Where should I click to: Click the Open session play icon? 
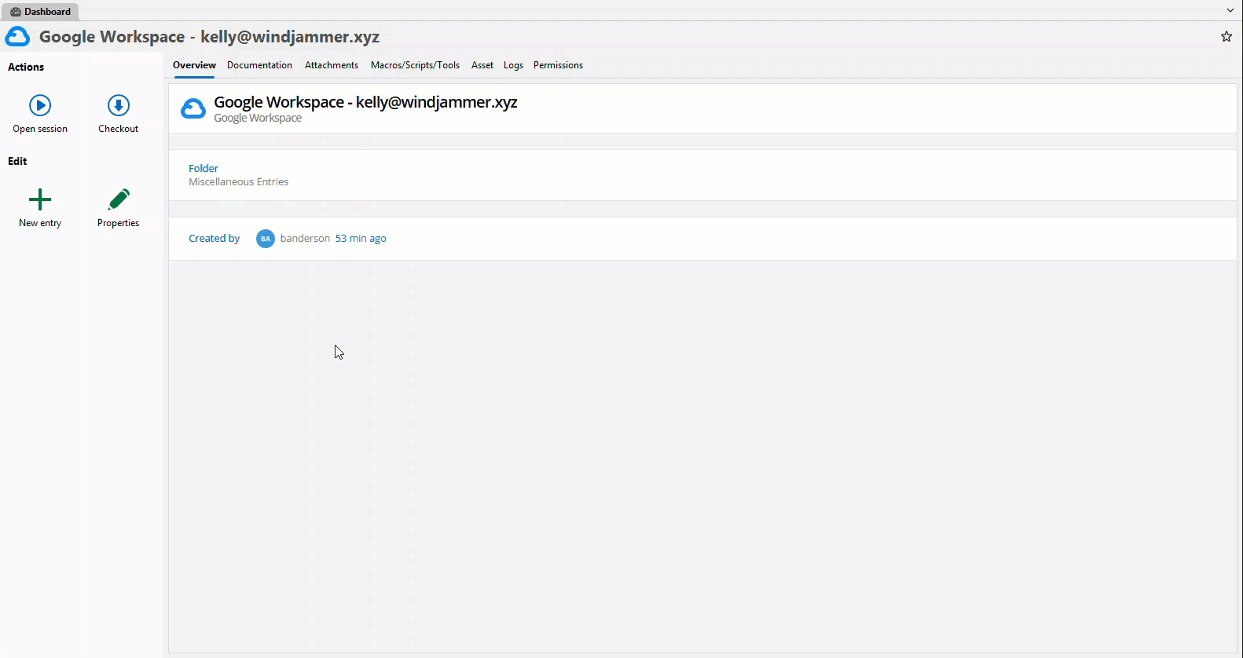coord(40,105)
